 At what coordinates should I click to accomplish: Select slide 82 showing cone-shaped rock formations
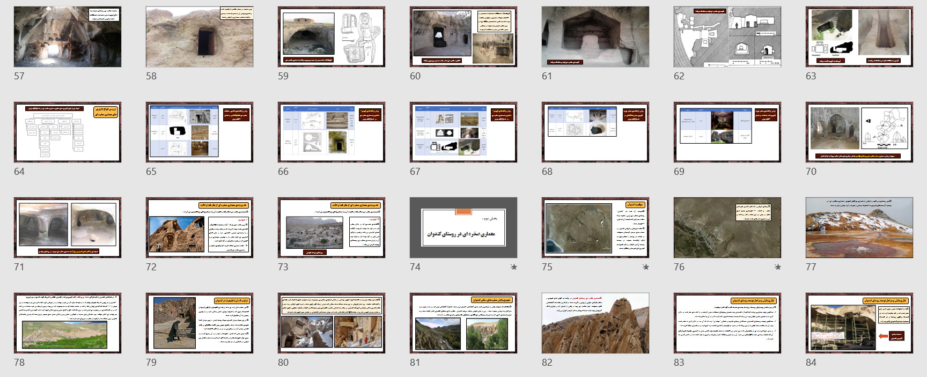coord(595,323)
